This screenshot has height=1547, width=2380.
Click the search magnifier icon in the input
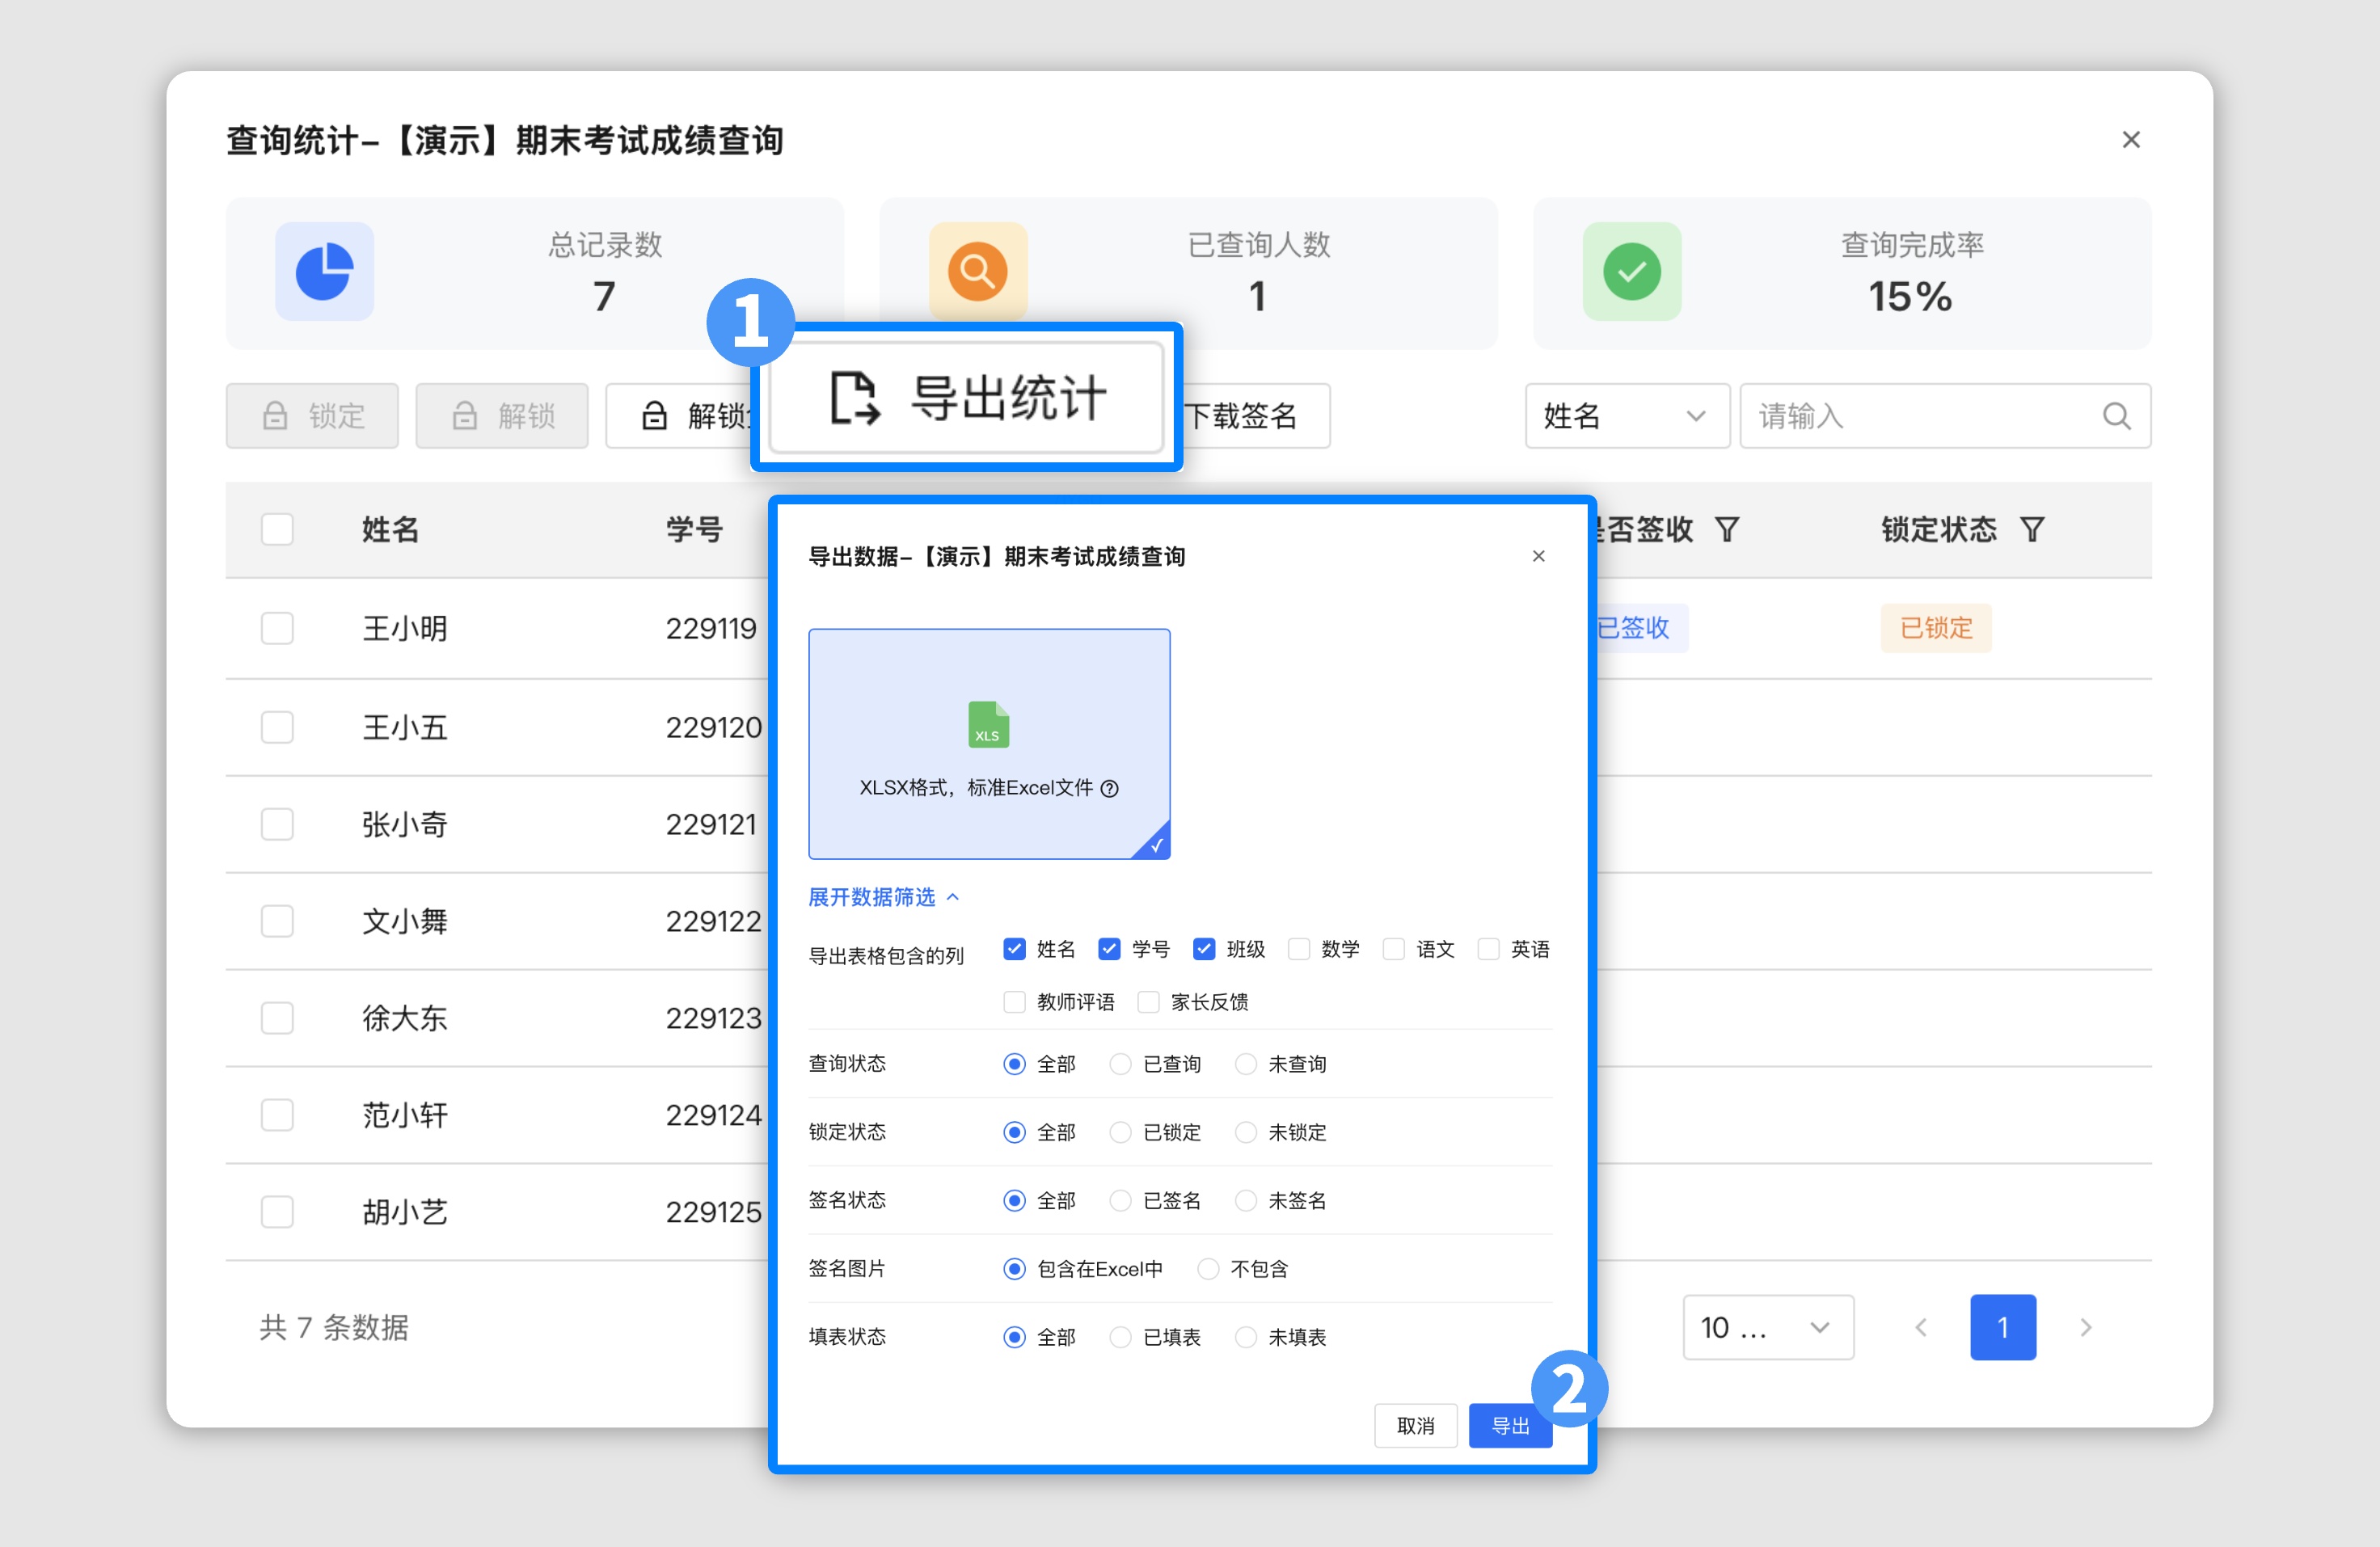pyautogui.click(x=2116, y=415)
